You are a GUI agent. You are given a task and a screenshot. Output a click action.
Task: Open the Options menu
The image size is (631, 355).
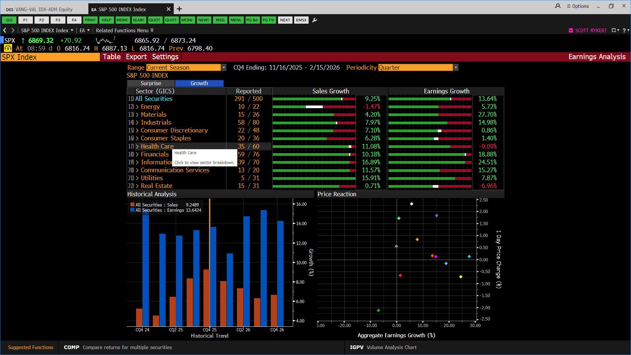[578, 6]
